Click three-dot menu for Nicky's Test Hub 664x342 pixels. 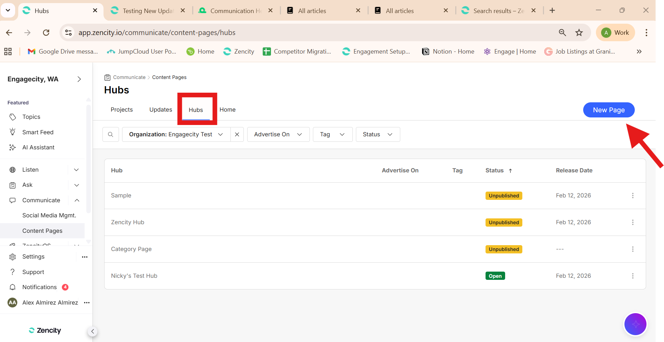(x=632, y=276)
